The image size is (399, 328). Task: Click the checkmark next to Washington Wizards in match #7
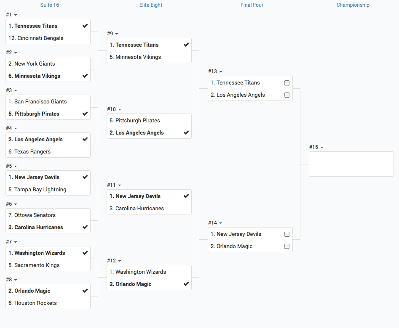click(x=85, y=253)
